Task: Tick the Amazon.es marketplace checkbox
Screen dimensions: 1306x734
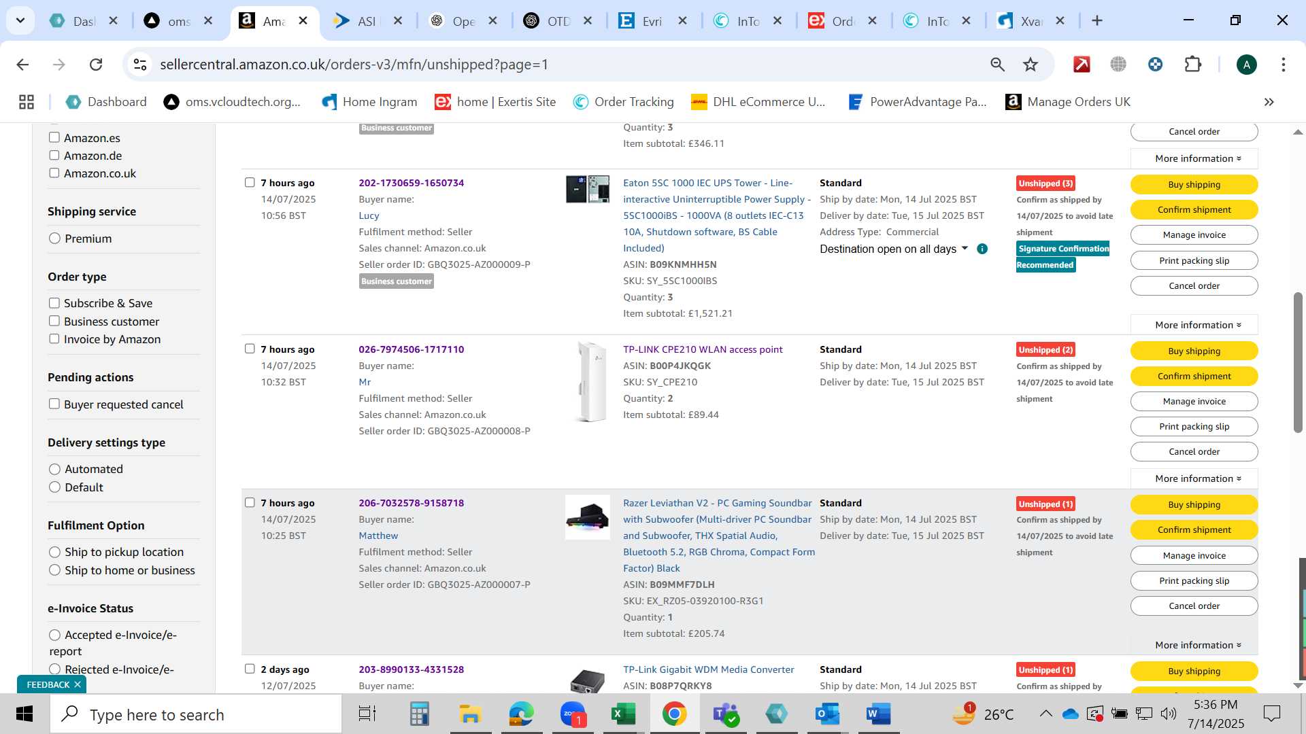Action: tap(54, 137)
